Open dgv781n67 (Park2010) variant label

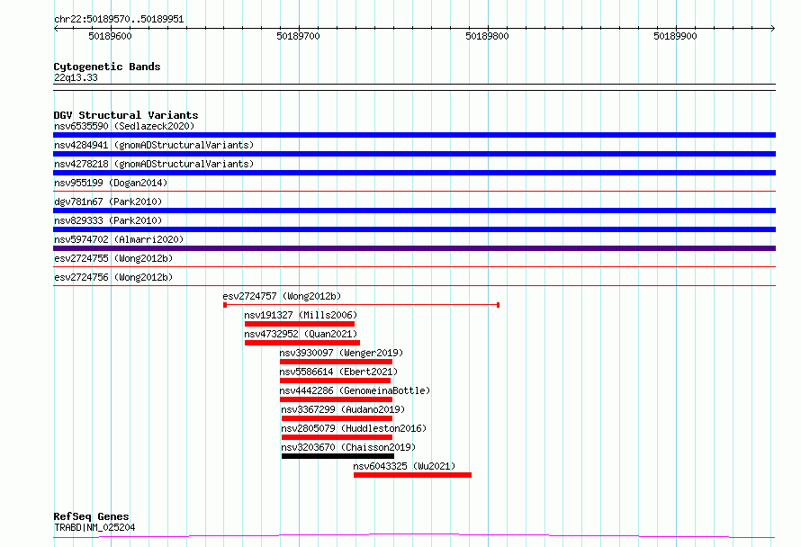[x=108, y=202]
